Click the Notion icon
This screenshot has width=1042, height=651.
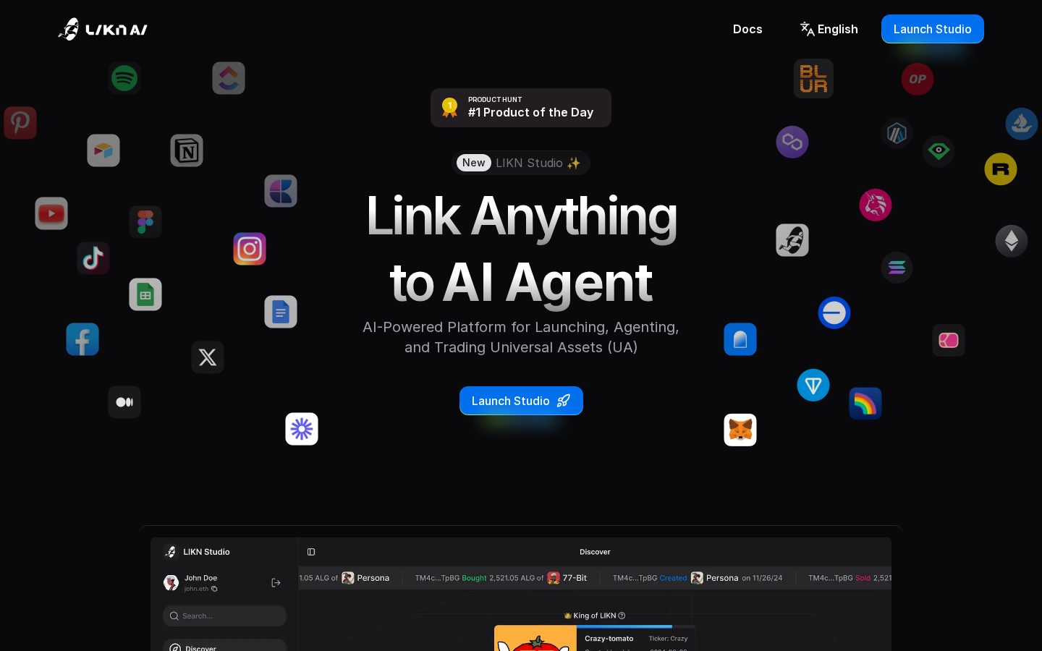pos(187,150)
